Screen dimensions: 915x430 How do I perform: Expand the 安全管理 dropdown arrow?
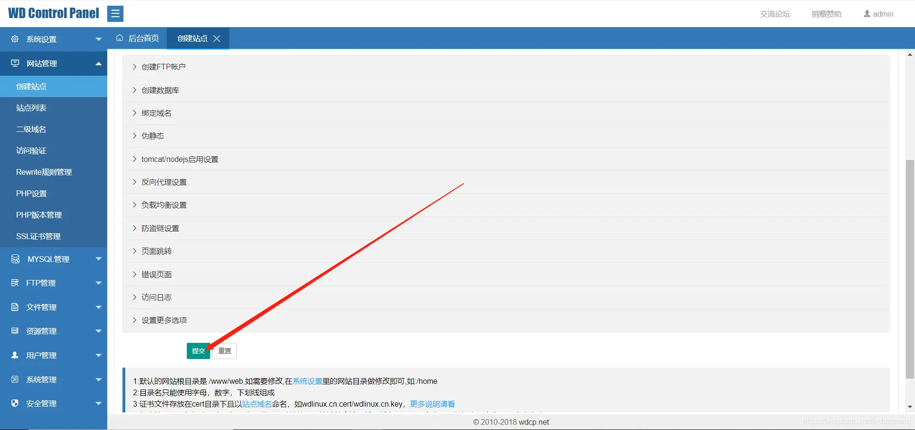click(99, 403)
